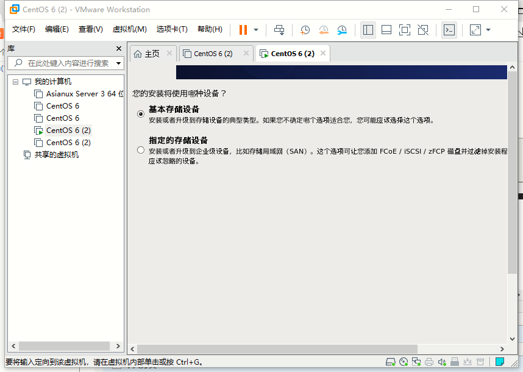The height and width of the screenshot is (372, 523).
Task: Open the 查看(V) menu
Action: pos(90,29)
